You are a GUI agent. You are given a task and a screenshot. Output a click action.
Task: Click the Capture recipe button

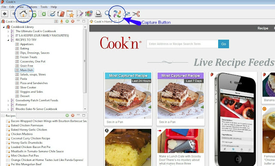[x=117, y=14]
